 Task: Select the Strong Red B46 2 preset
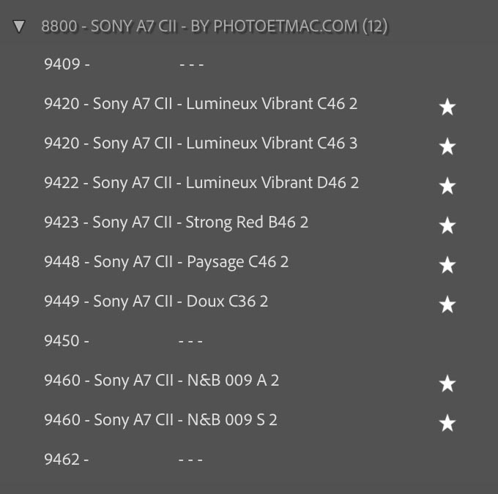coord(176,222)
